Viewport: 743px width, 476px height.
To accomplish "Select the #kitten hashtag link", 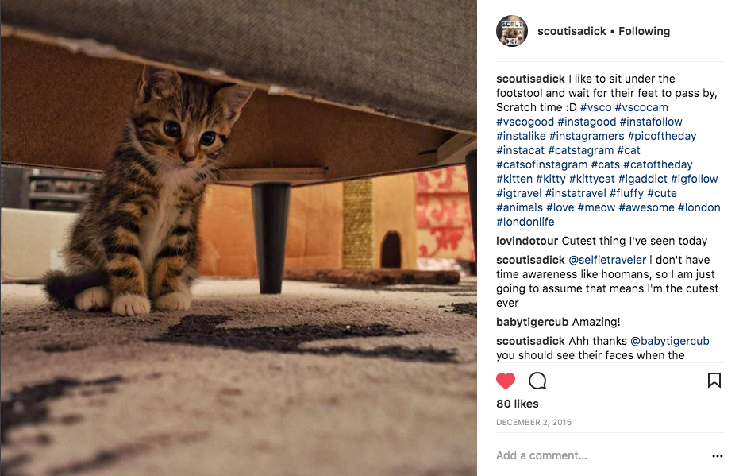I will point(514,179).
